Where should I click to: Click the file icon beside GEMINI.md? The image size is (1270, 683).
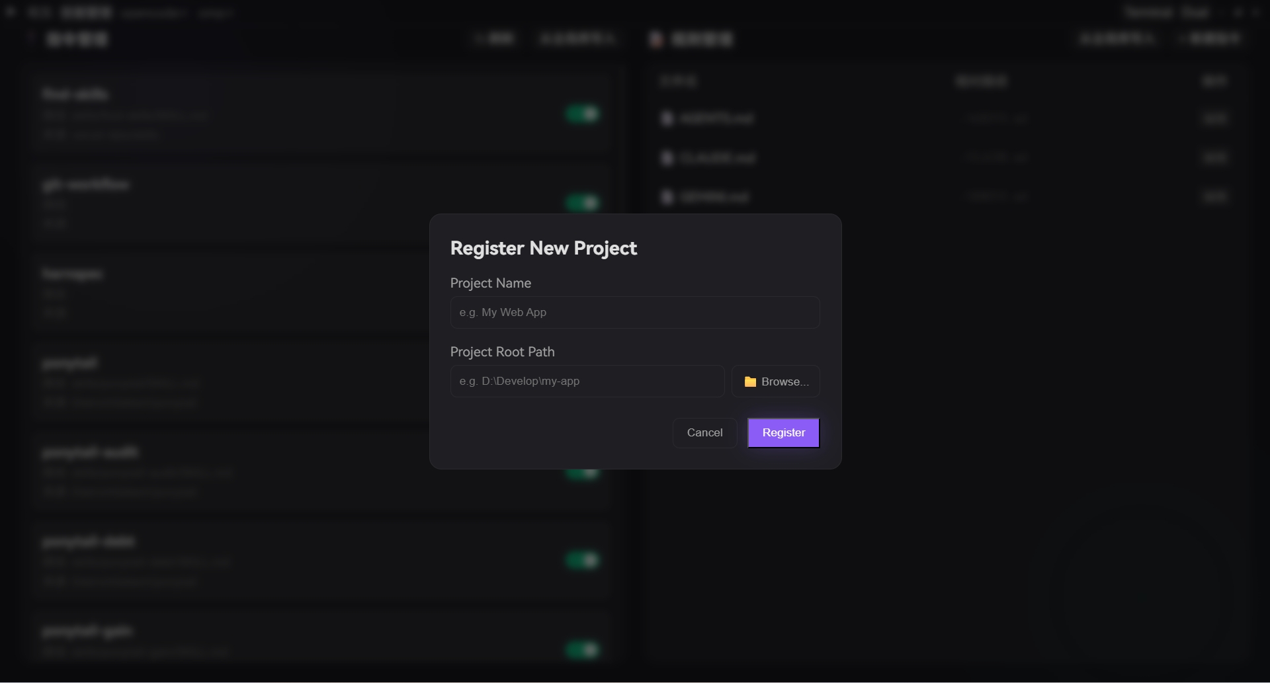pos(667,197)
